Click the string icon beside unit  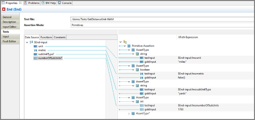(36, 46)
